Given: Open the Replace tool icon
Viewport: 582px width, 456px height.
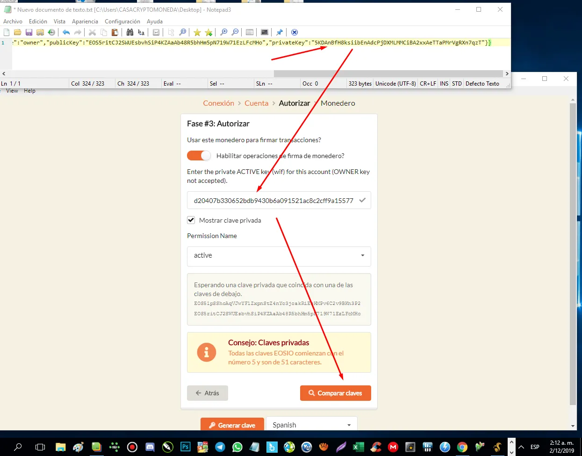Looking at the screenshot, I should 141,32.
